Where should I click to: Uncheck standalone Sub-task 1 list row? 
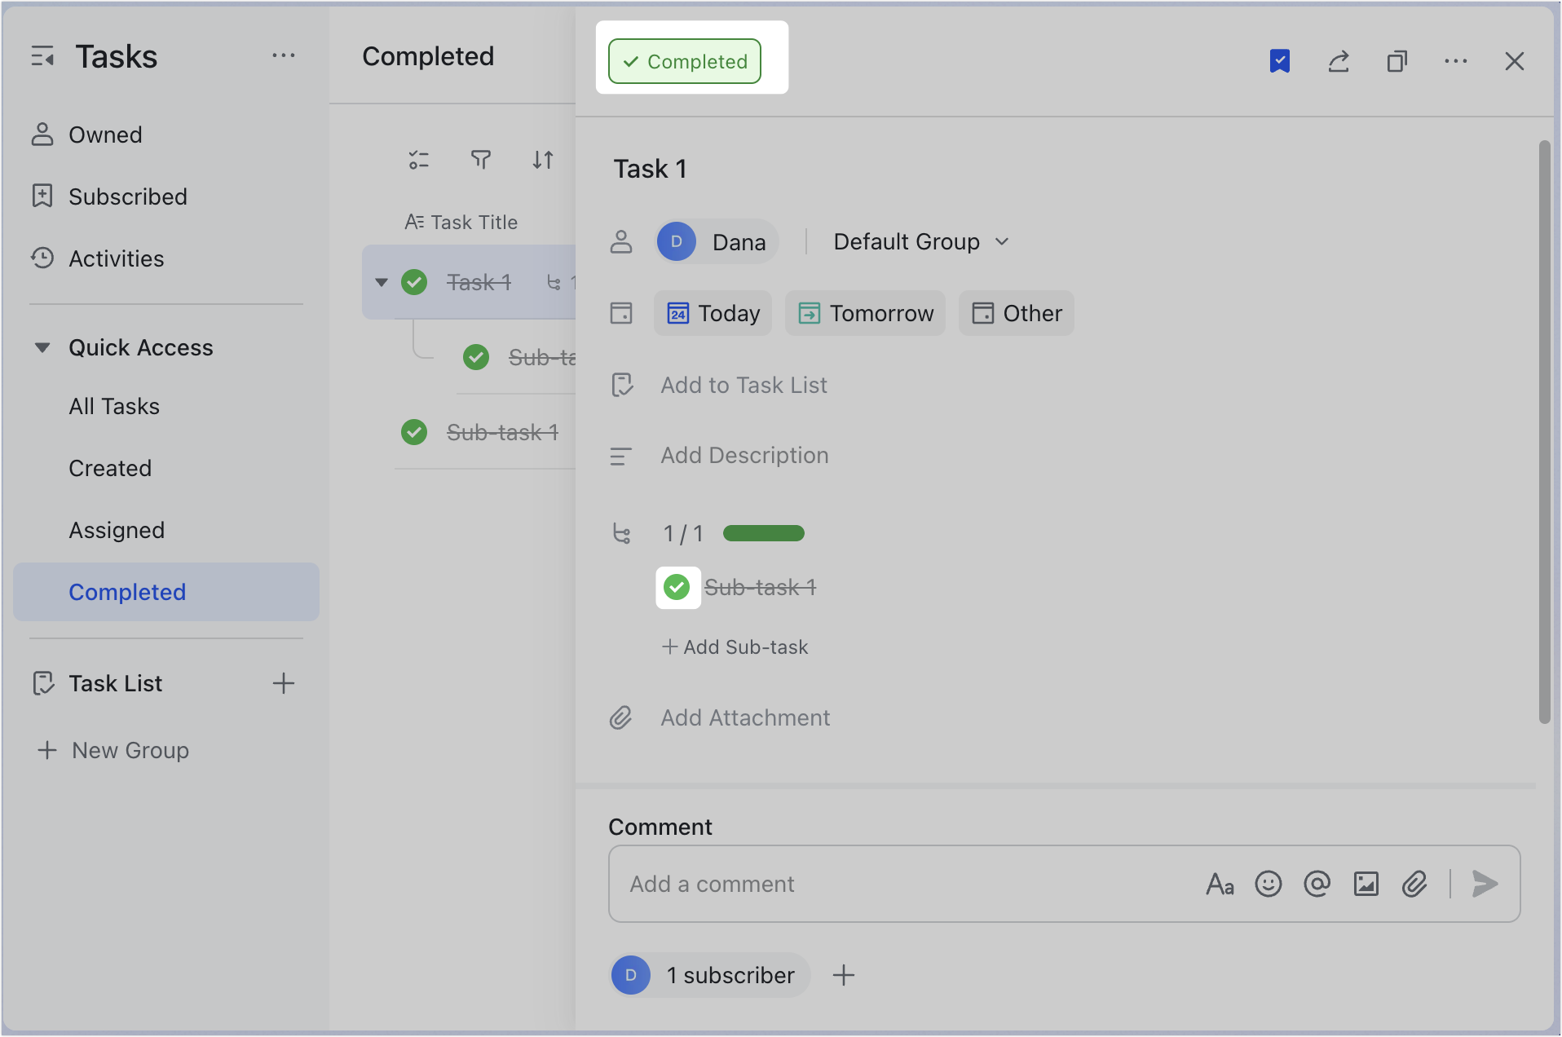pos(414,432)
